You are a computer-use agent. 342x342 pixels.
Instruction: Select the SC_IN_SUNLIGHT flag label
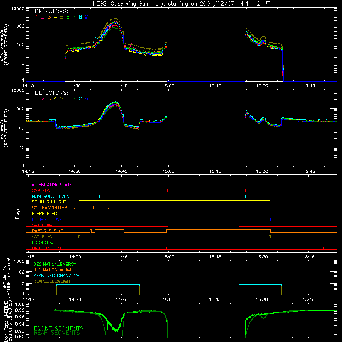click(x=49, y=202)
